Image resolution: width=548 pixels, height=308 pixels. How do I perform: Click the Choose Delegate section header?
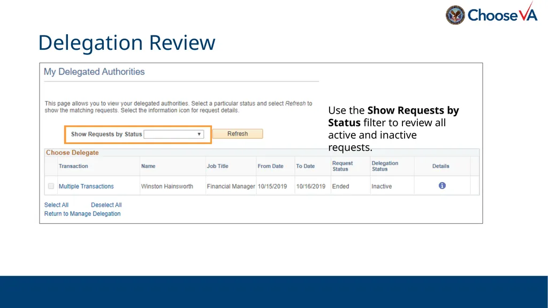click(x=72, y=153)
